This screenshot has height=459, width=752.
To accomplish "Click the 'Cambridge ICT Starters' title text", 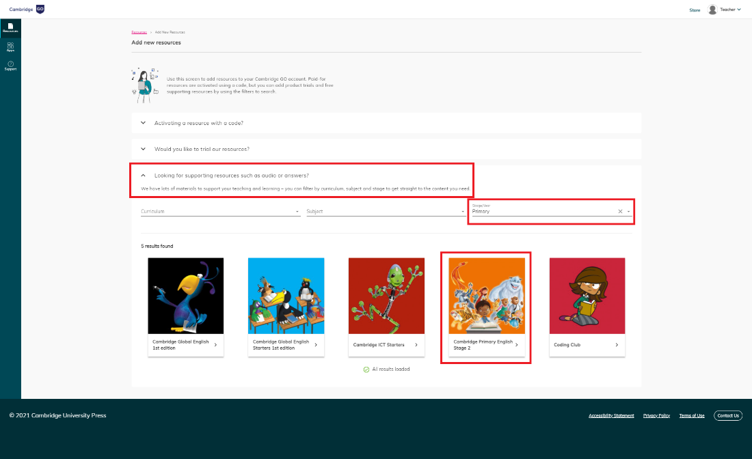I will (379, 345).
